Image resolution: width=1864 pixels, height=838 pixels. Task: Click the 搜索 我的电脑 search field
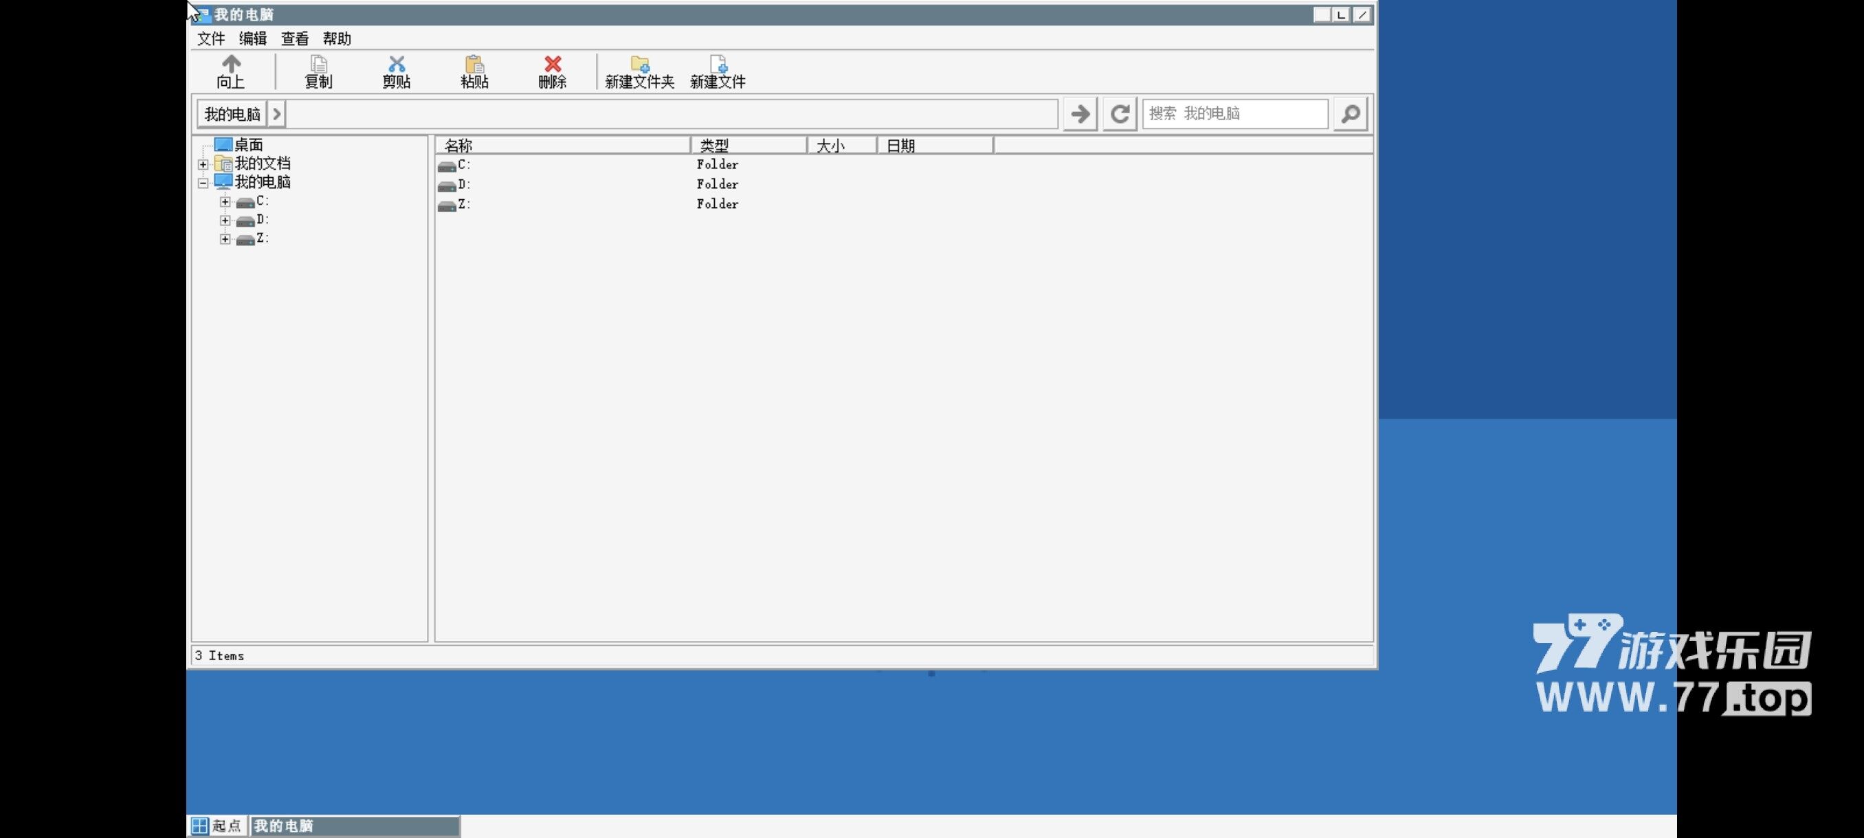pyautogui.click(x=1235, y=113)
